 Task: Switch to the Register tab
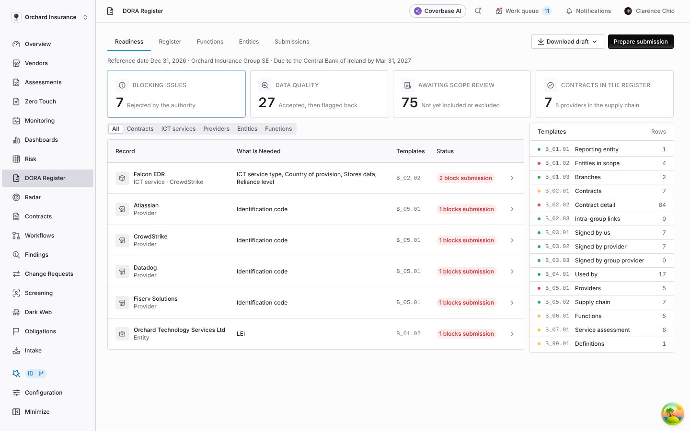[x=170, y=42]
